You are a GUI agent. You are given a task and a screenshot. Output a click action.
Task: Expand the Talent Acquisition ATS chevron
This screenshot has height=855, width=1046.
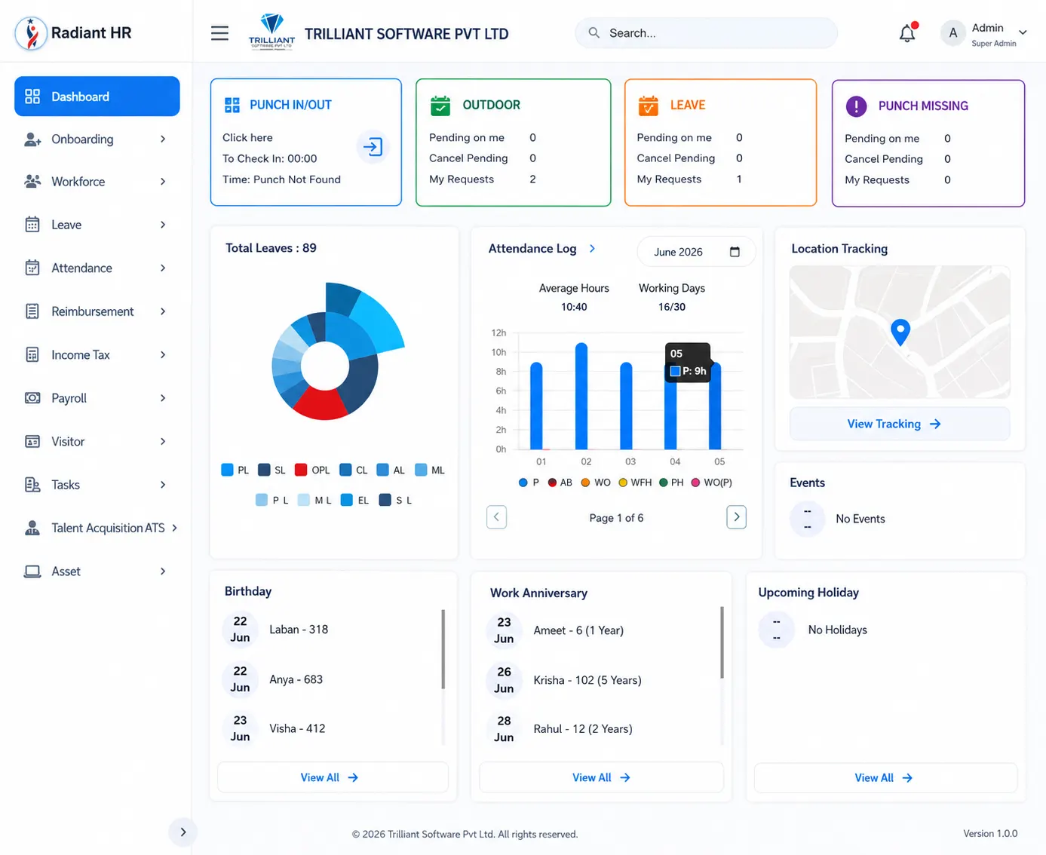[175, 528]
